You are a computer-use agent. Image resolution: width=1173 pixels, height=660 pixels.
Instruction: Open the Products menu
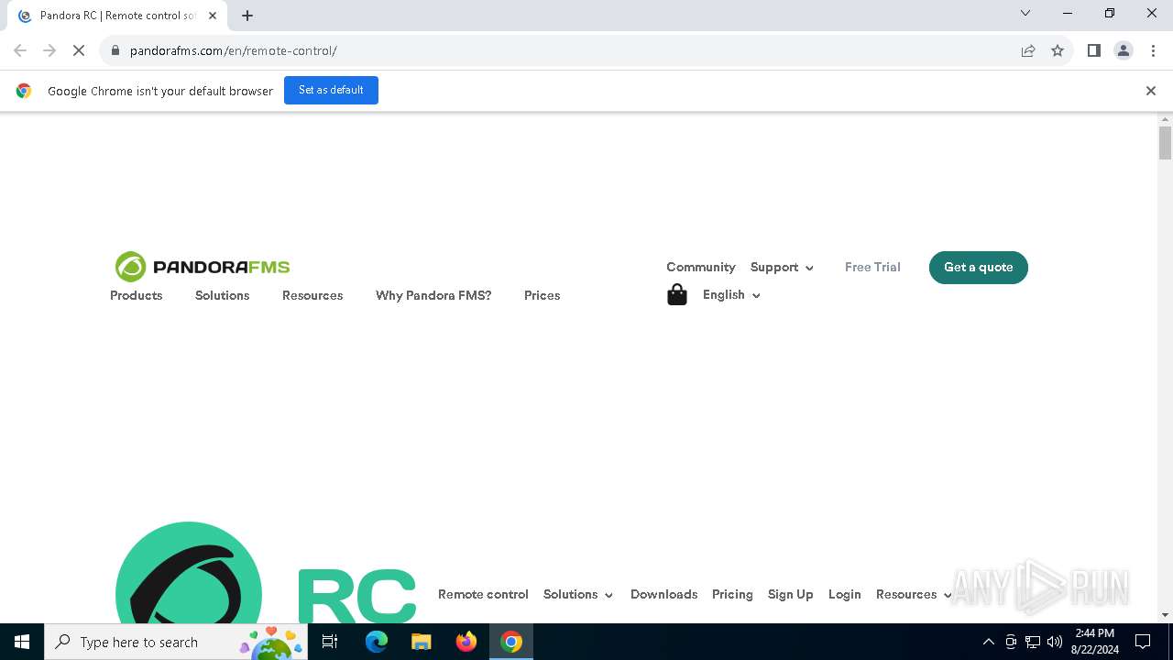pyautogui.click(x=136, y=295)
